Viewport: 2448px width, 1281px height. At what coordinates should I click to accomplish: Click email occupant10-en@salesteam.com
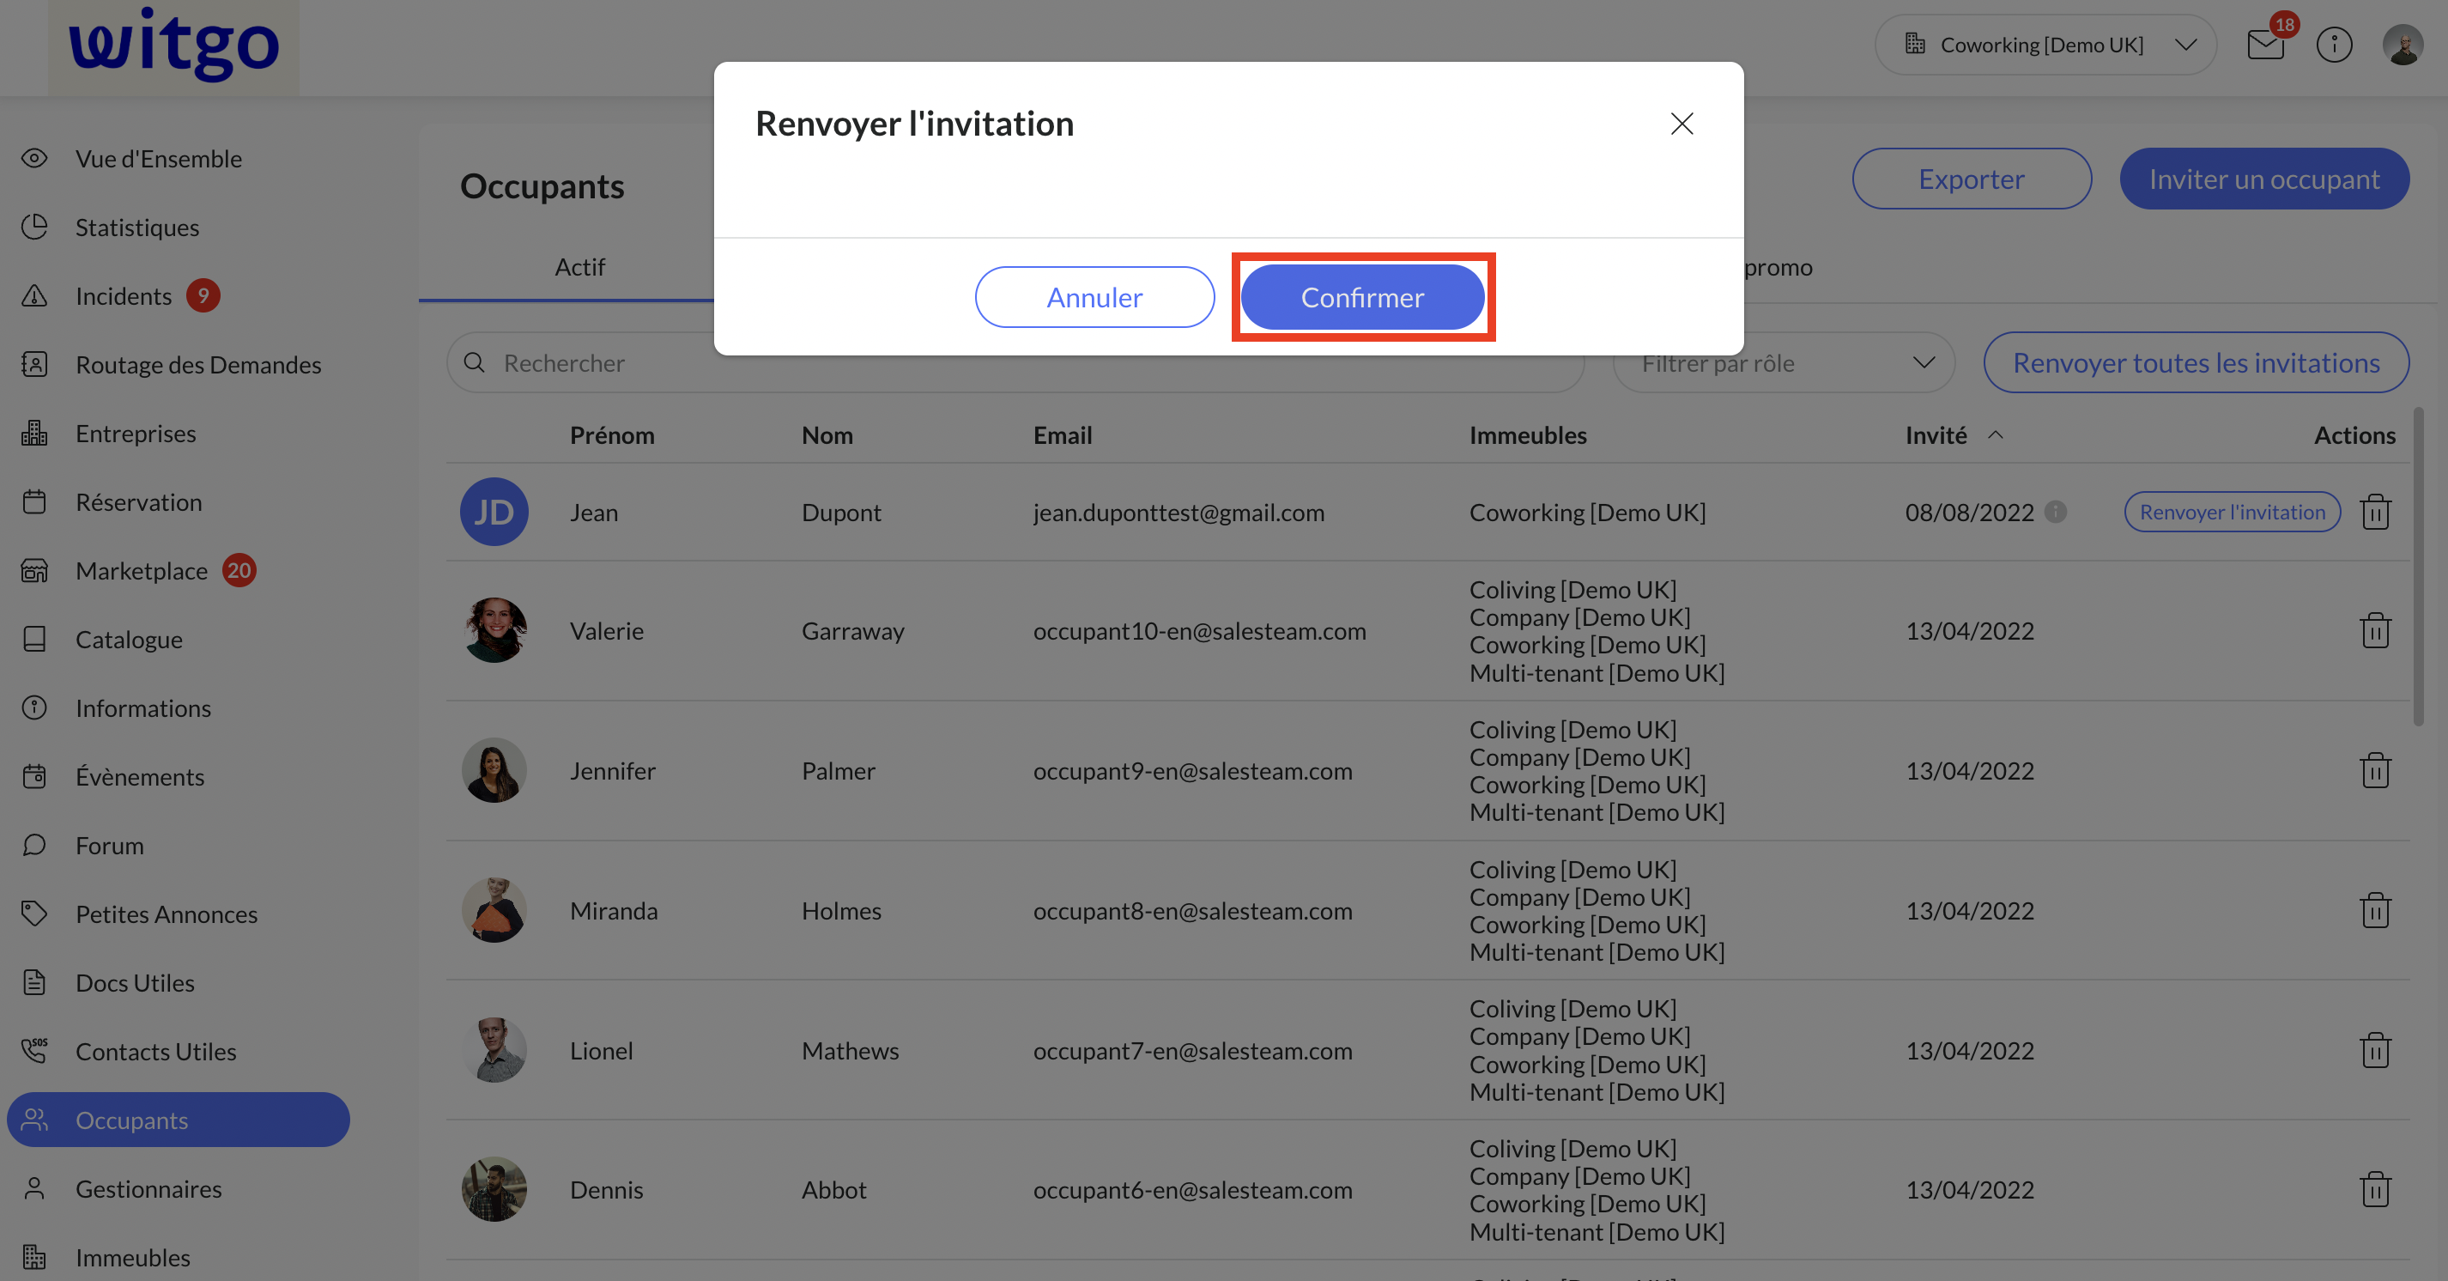click(x=1199, y=631)
